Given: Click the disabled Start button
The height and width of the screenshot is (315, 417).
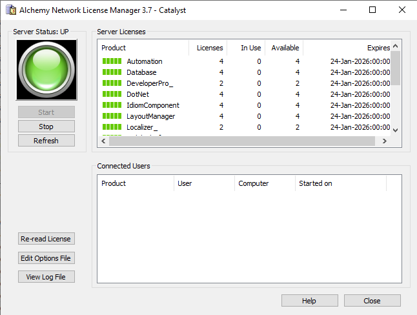Looking at the screenshot, I should click(46, 112).
